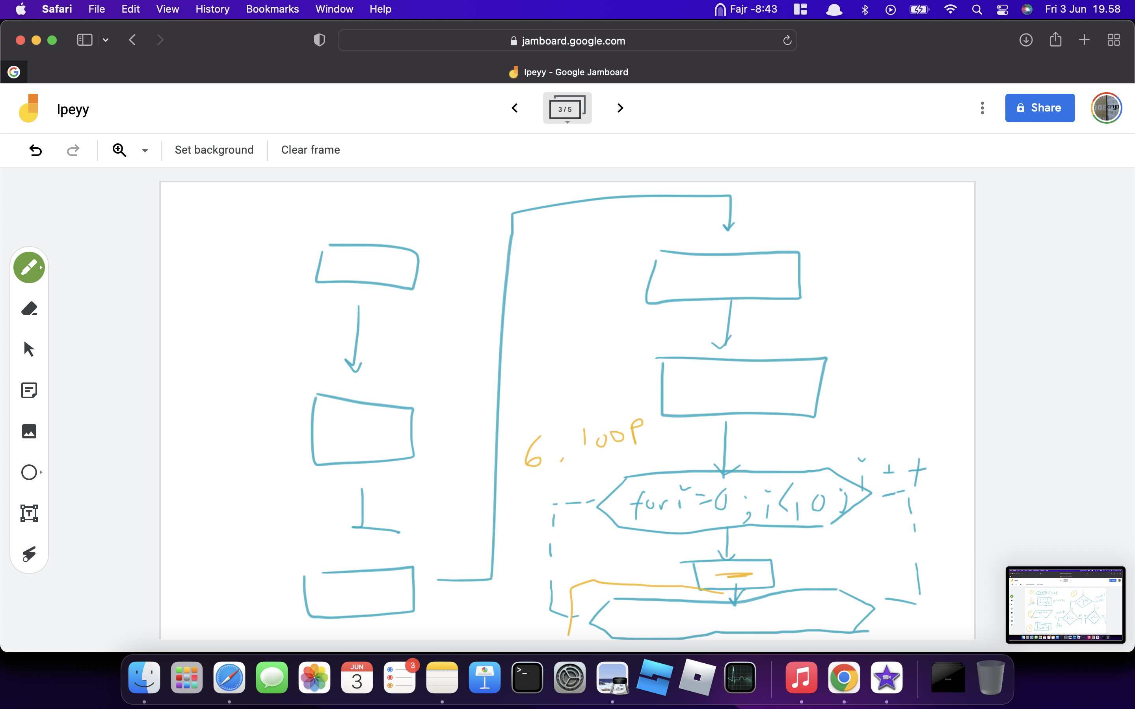Open the Safari History menu
The width and height of the screenshot is (1135, 709).
coord(212,9)
